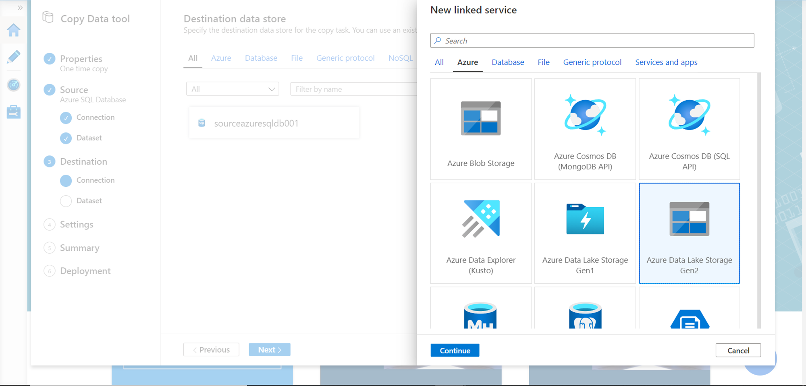Click the Destination step number circle
This screenshot has width=806, height=386.
[50, 162]
